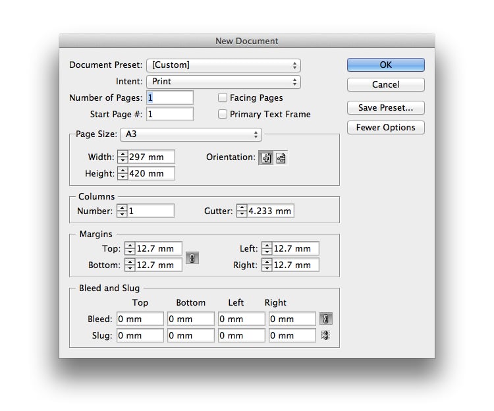
Task: Click the New Document title bar
Action: pos(247,41)
